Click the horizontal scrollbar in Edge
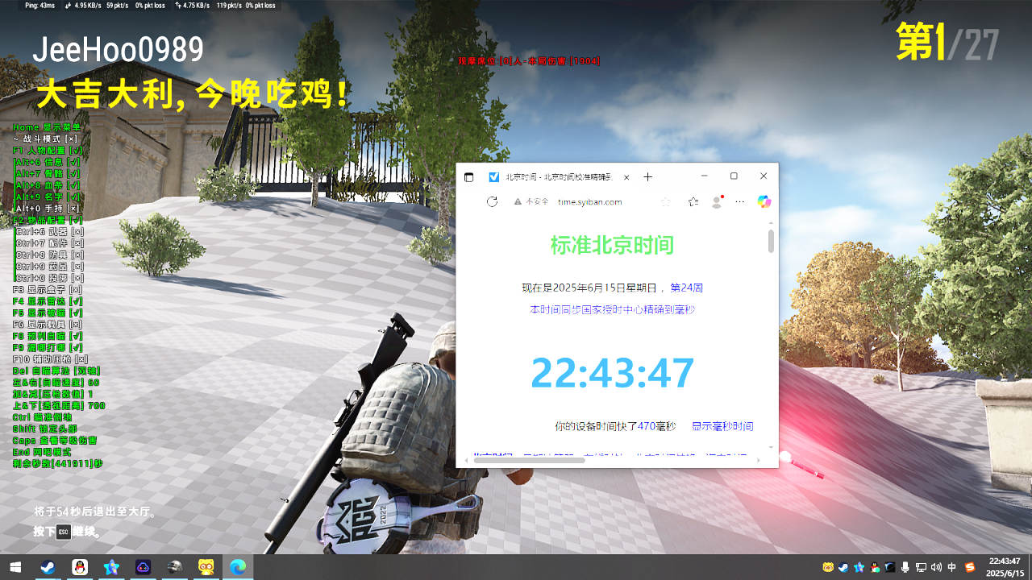 pos(529,460)
